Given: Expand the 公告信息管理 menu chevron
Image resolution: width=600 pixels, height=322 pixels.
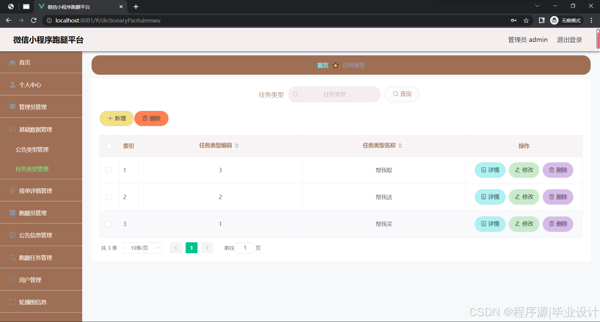Looking at the screenshot, I should point(72,234).
